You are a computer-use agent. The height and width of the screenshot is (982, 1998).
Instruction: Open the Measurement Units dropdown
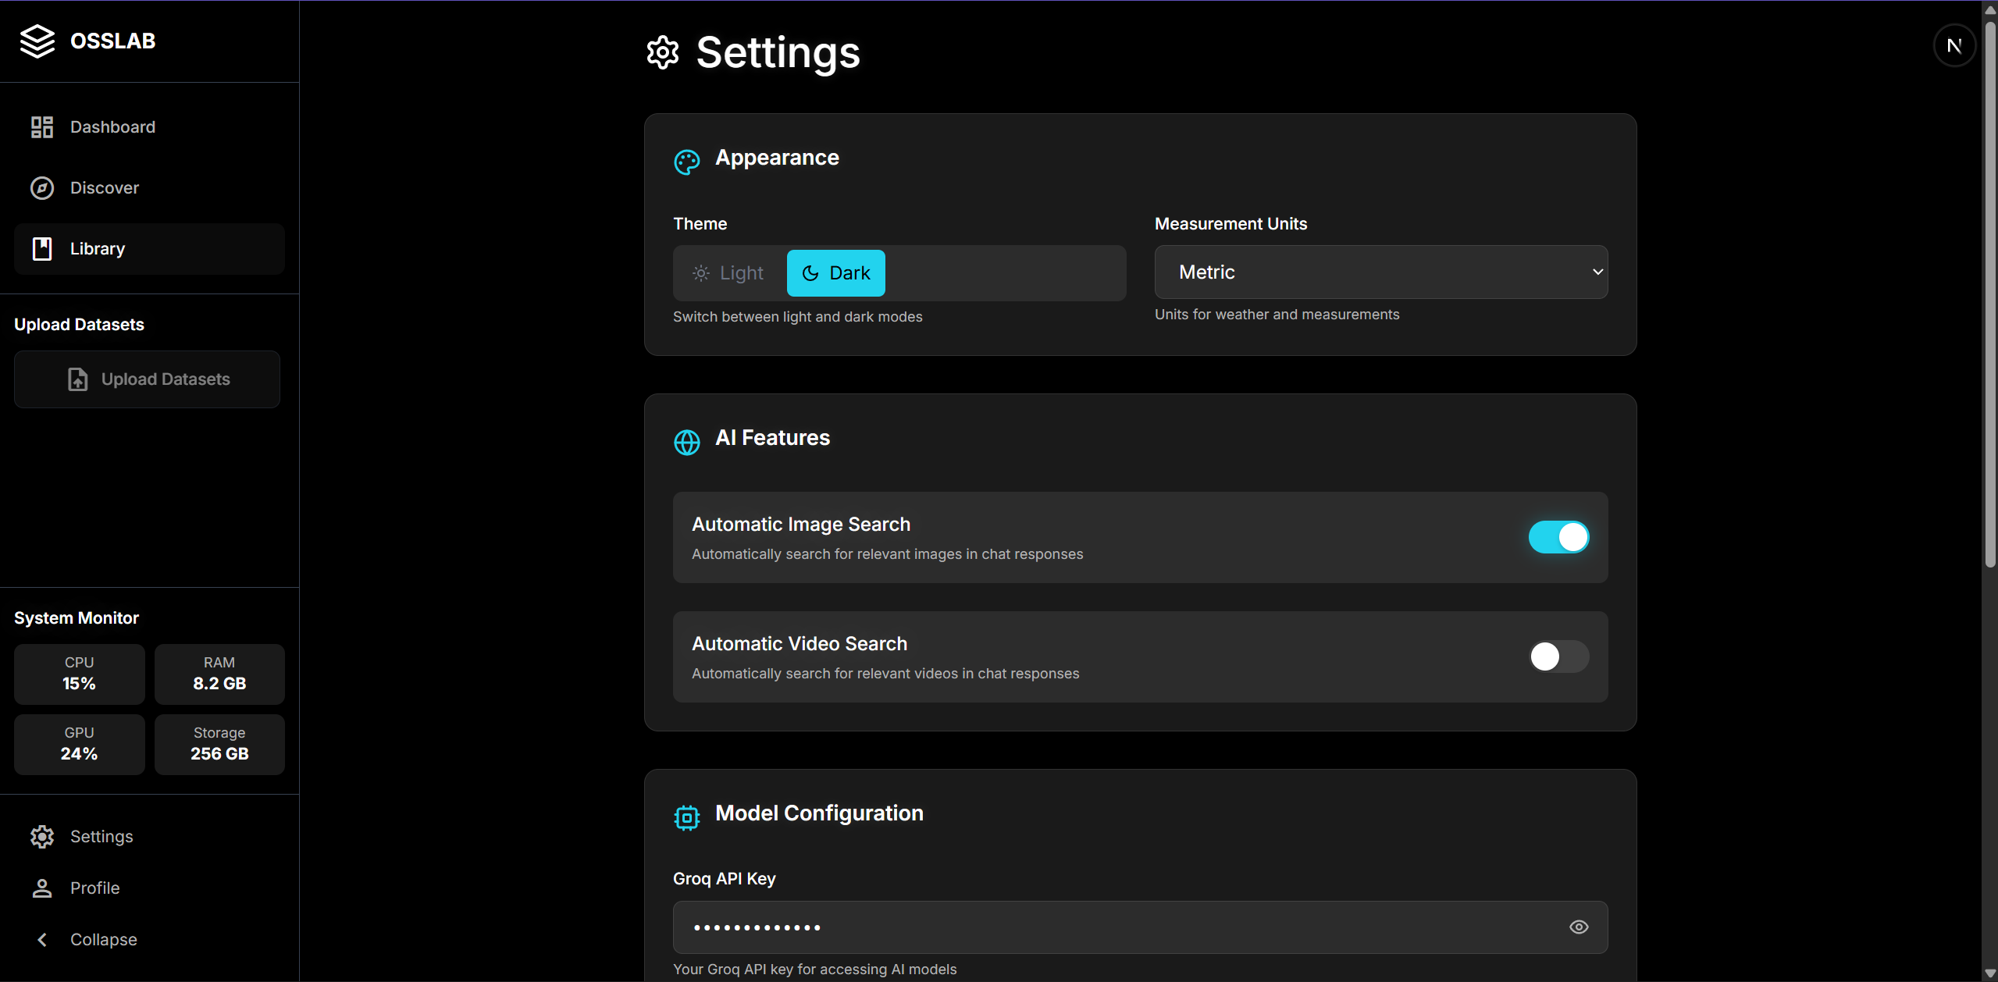pos(1380,272)
